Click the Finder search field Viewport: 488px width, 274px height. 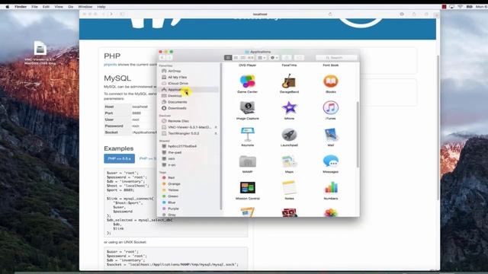[x=336, y=58]
